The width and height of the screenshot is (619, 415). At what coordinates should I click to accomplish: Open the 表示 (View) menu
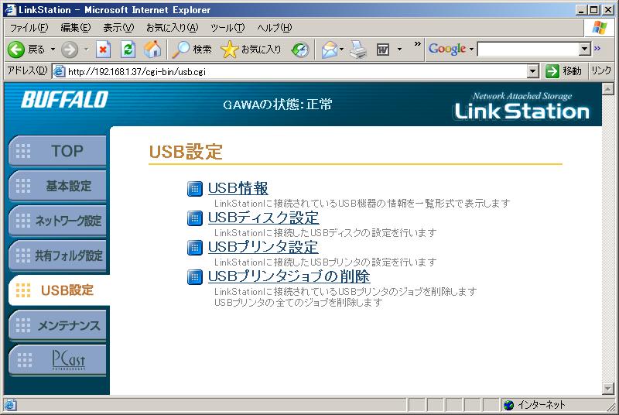tap(120, 28)
